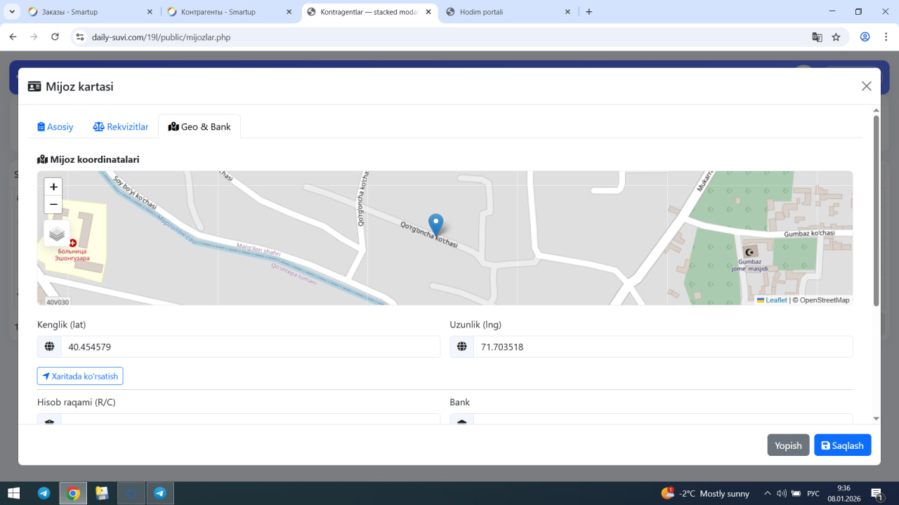Zoom in on the customer map
The width and height of the screenshot is (899, 505).
[x=53, y=187]
